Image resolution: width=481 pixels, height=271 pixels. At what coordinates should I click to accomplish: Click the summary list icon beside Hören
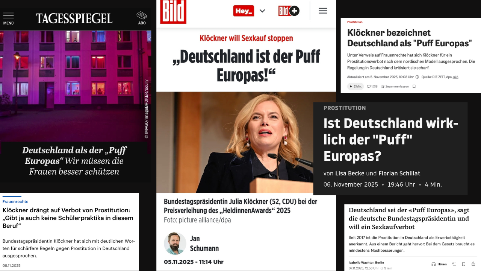(454, 264)
